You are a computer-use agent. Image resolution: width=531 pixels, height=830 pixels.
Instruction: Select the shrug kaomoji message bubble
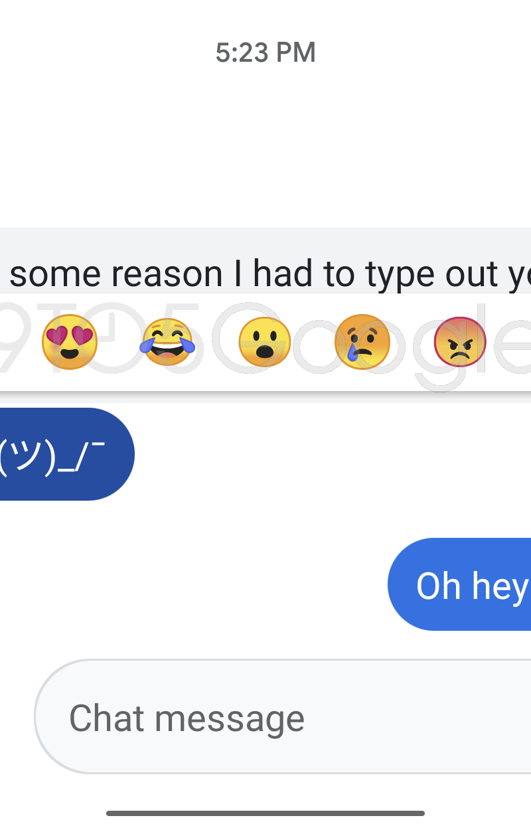coord(60,454)
